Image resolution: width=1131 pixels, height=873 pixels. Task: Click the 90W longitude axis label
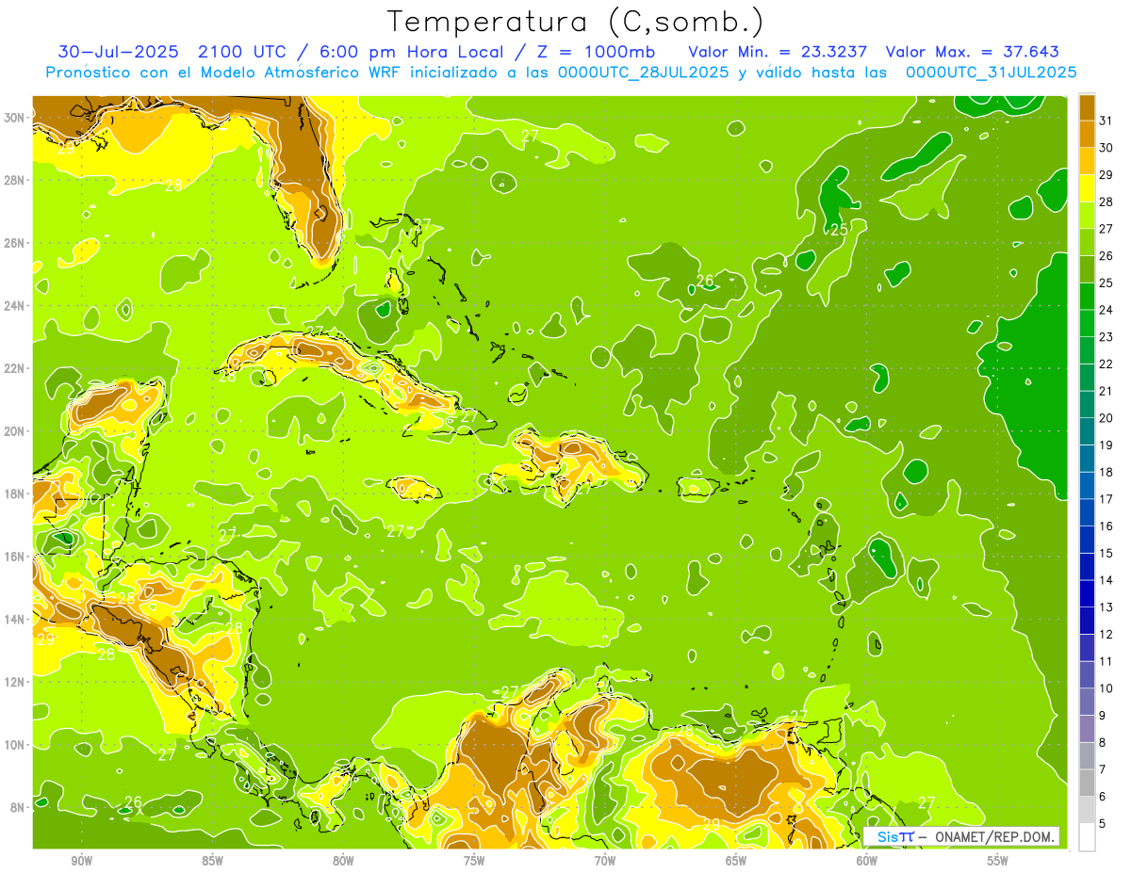(x=82, y=861)
